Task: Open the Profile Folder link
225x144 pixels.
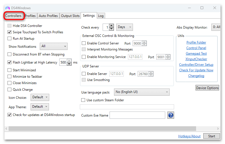Action: click(x=196, y=42)
